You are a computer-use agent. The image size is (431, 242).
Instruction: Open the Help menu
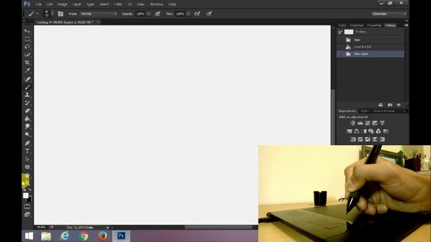(x=172, y=4)
